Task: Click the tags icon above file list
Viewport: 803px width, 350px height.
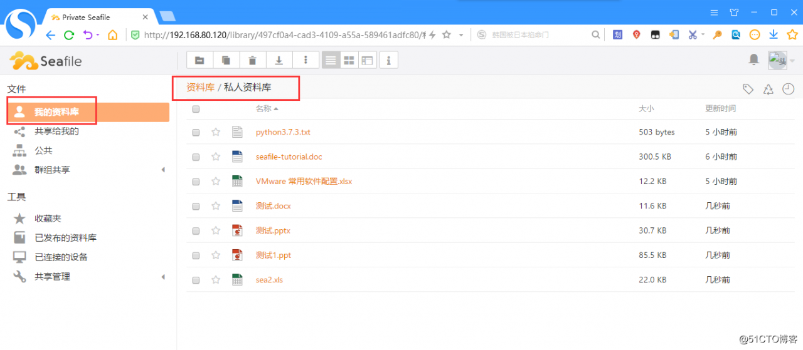Action: pos(748,90)
